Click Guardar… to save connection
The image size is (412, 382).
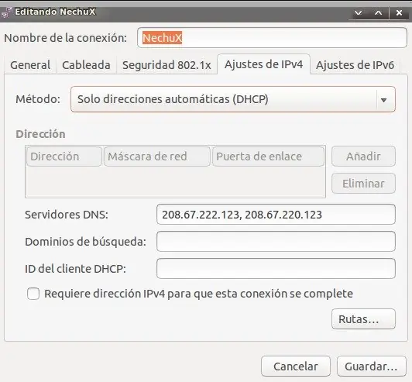click(372, 367)
